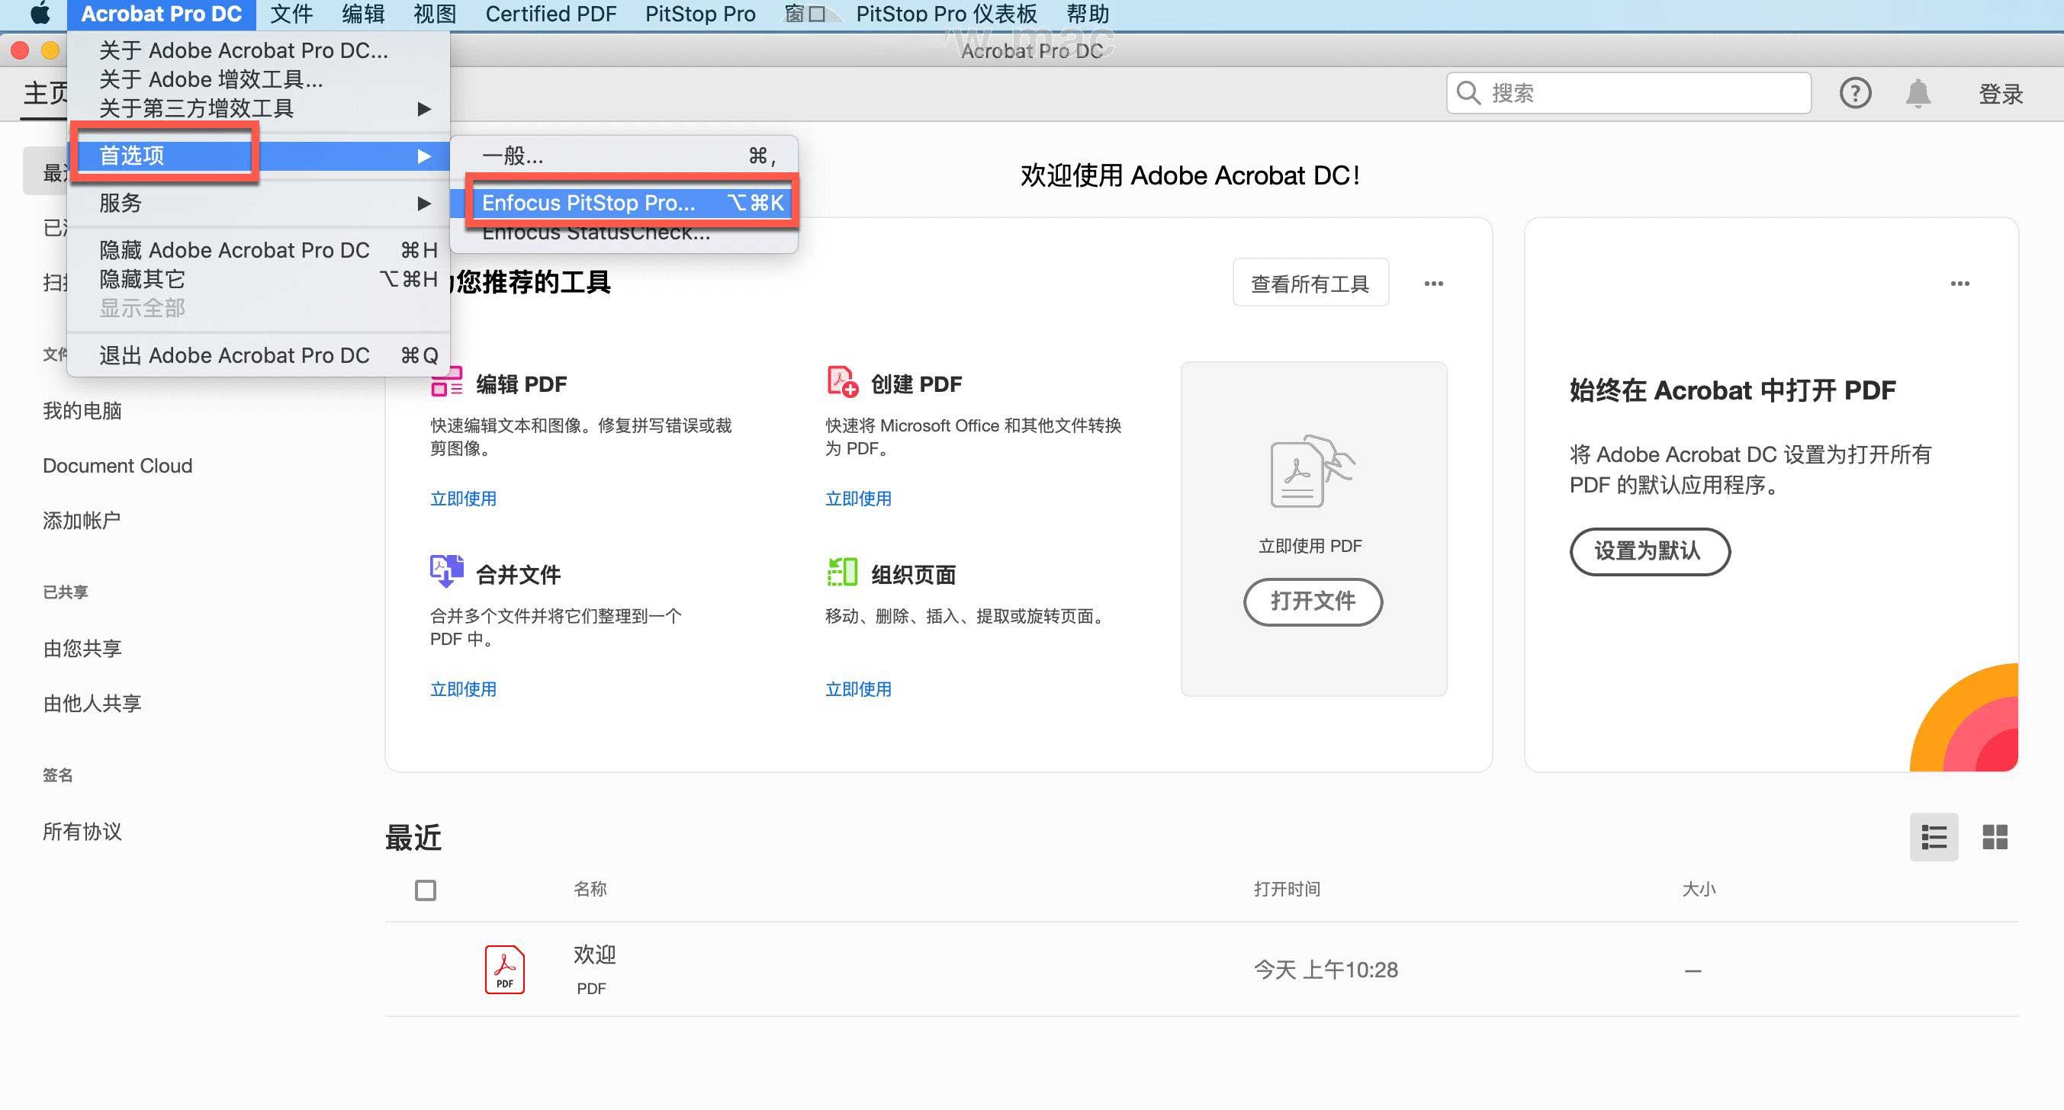Click the search magnifier icon
2064x1110 pixels.
click(x=1468, y=93)
